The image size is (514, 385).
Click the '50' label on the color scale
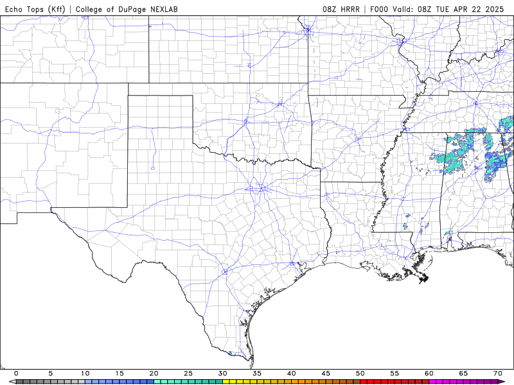tap(360, 373)
